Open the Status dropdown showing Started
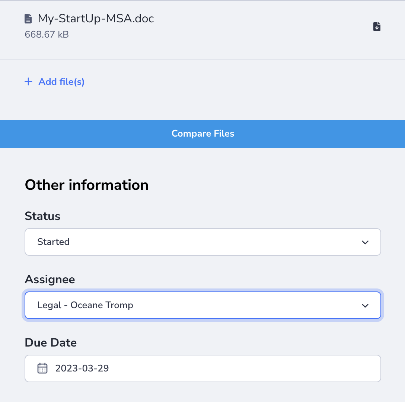Screen dimensions: 405x402 [x=203, y=242]
